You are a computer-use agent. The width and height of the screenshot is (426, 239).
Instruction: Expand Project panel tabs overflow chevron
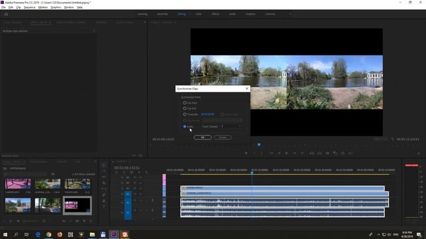[x=95, y=161]
